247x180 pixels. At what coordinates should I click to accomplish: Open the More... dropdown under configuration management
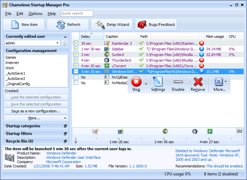[x=36, y=118]
